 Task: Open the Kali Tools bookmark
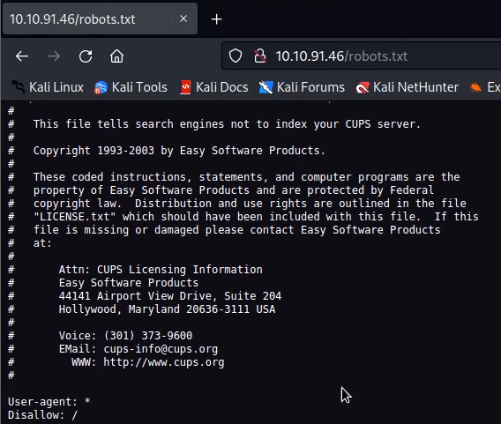131,87
